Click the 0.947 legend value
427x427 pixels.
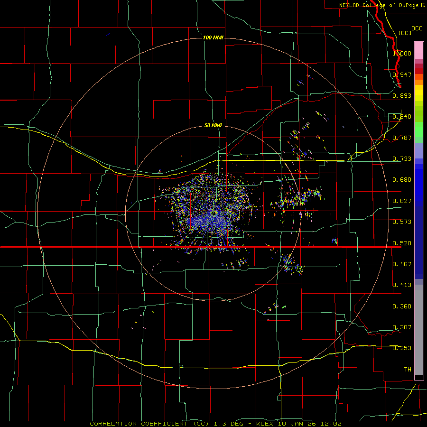coord(402,74)
